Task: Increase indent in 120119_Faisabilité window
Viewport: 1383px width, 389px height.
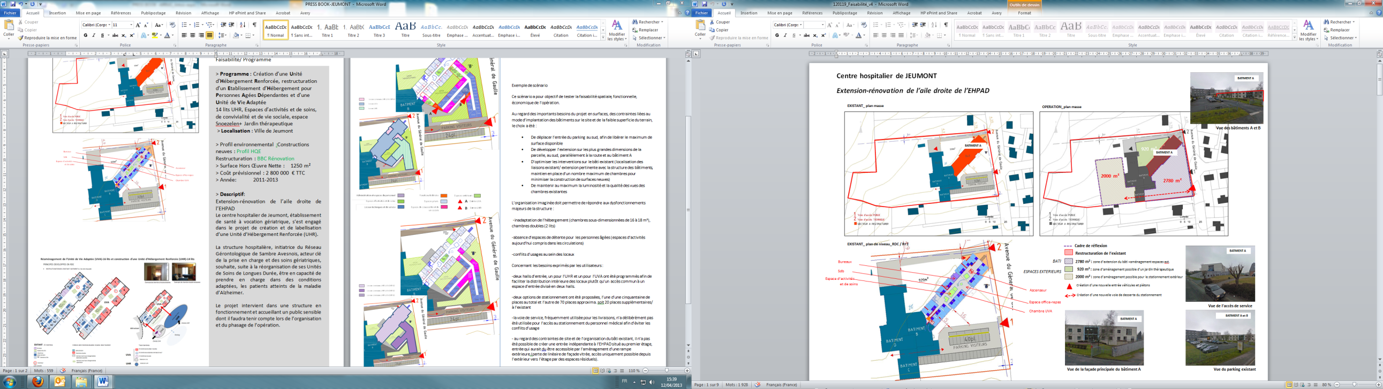Action: pyautogui.click(x=923, y=25)
